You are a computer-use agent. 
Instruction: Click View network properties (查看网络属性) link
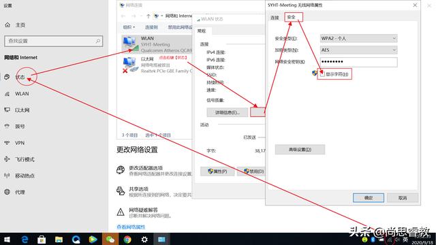click(131, 227)
